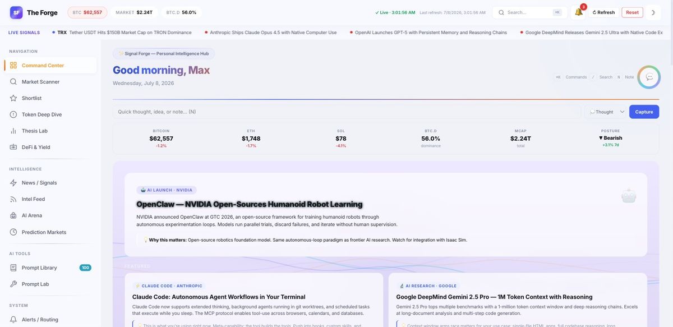Focus the quick thought note field

347,112
